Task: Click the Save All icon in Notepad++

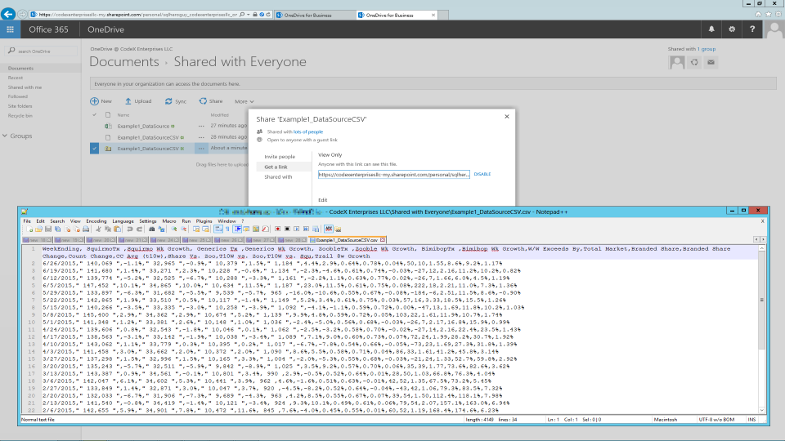Action: click(x=57, y=229)
